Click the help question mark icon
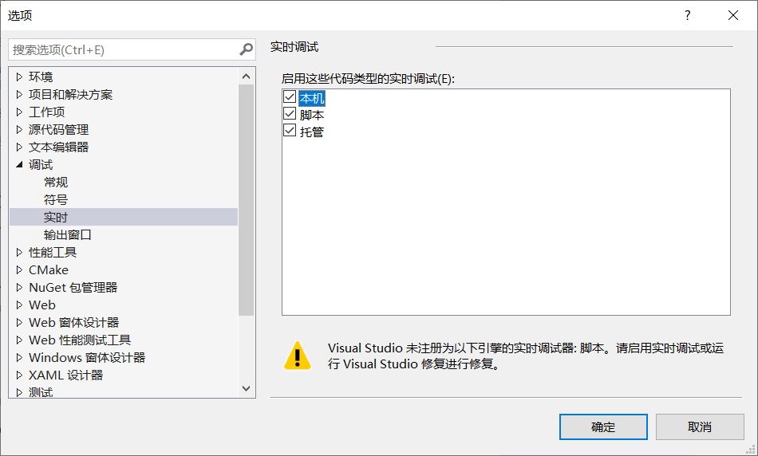Screen dimensions: 758x456 click(687, 15)
